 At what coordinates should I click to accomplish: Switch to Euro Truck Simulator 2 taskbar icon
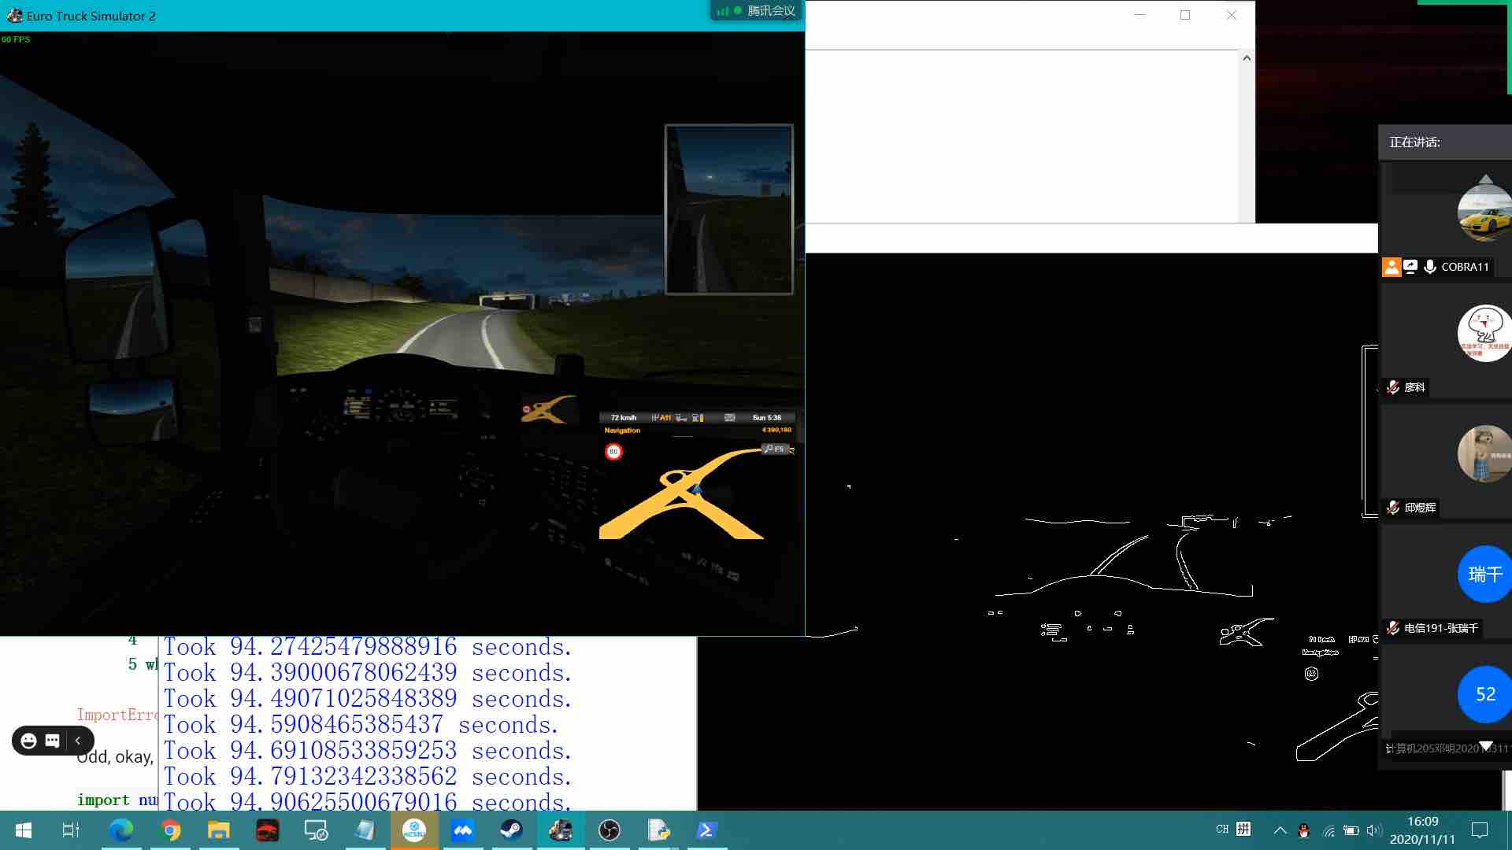click(x=561, y=830)
